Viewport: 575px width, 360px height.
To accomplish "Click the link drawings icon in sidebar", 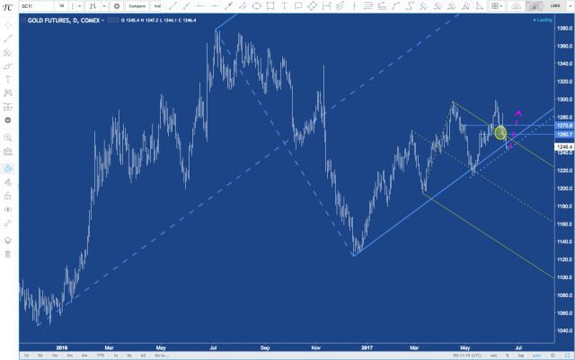I will click(8, 223).
